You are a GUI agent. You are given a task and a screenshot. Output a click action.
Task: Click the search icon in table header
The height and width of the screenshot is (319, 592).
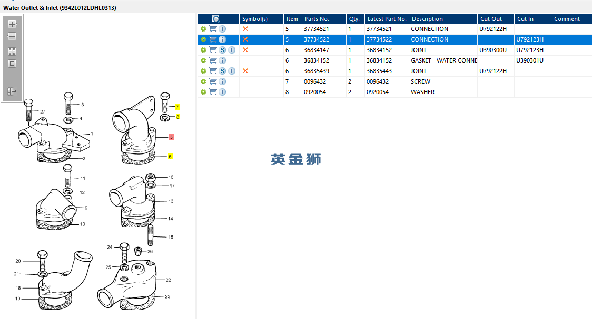215,19
